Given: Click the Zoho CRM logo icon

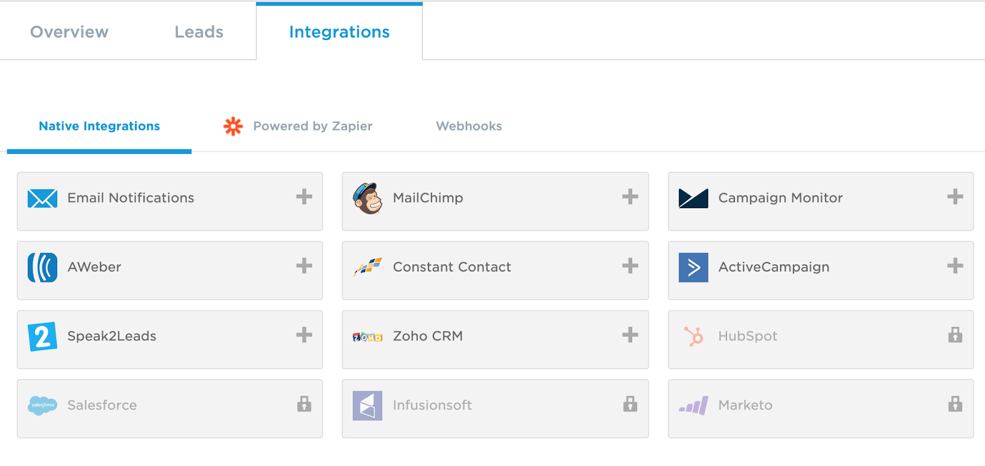Looking at the screenshot, I should pyautogui.click(x=368, y=337).
